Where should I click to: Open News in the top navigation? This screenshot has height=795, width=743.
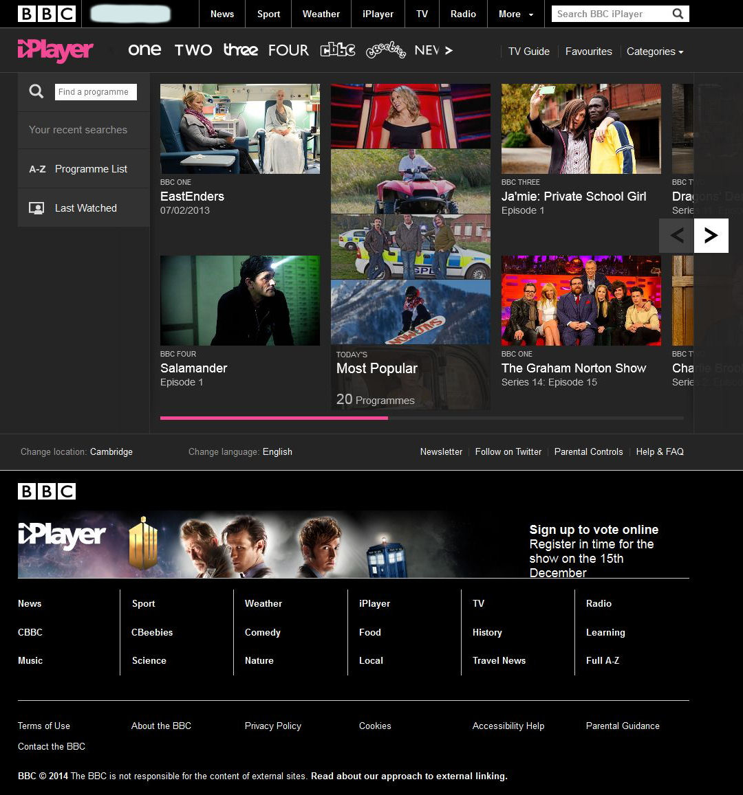point(222,14)
